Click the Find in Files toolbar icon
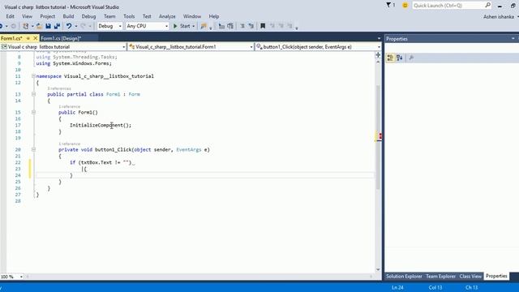Image resolution: width=519 pixels, height=292 pixels. [204, 26]
